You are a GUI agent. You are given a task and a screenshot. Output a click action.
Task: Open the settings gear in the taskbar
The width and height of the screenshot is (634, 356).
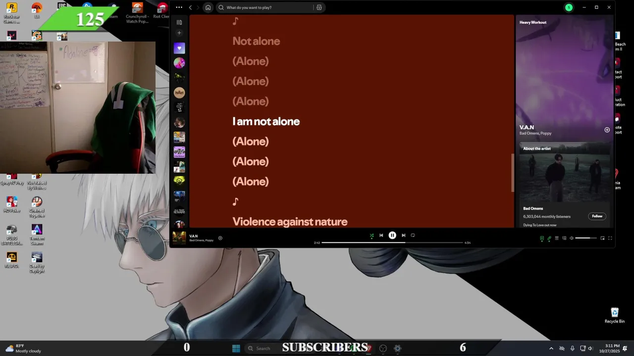point(397,348)
